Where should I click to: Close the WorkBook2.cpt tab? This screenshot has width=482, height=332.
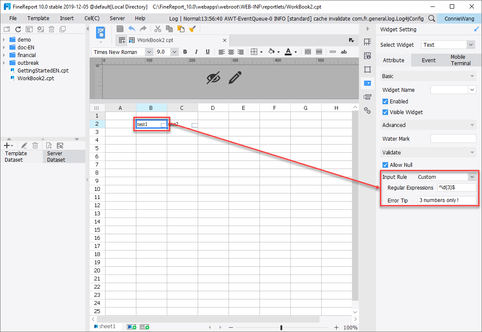225,40
